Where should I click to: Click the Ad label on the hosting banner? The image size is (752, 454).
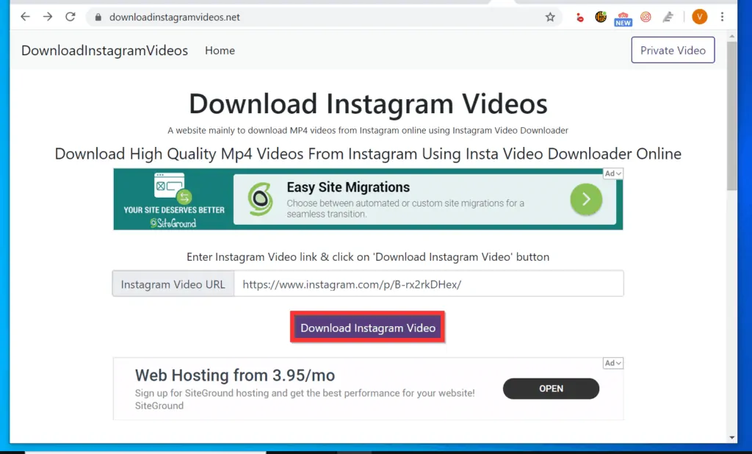[612, 362]
